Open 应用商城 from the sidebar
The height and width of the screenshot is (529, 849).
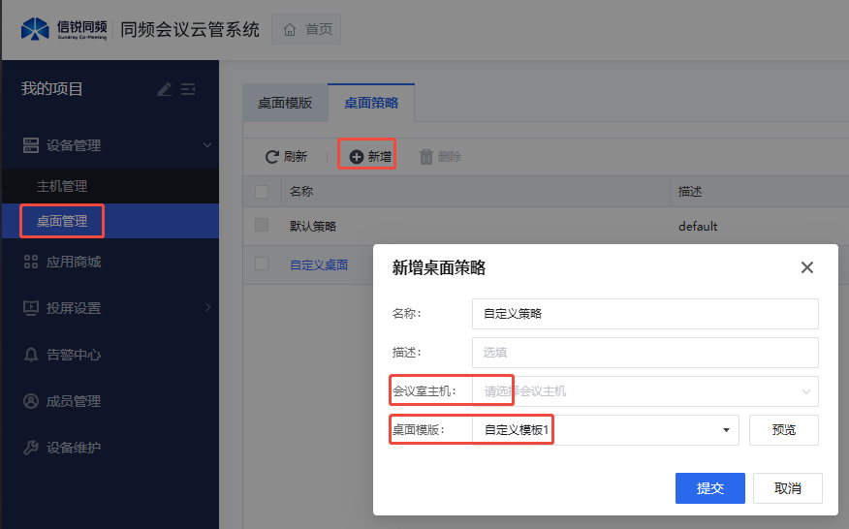[x=74, y=262]
